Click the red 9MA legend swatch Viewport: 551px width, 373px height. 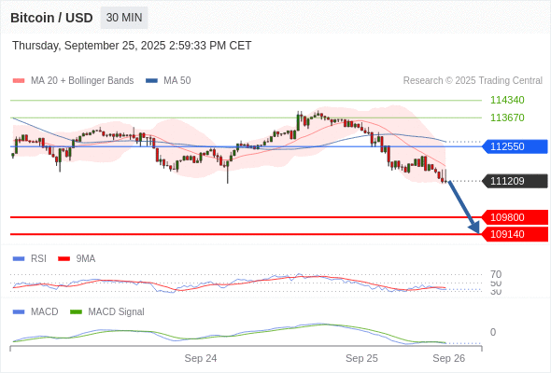64,259
